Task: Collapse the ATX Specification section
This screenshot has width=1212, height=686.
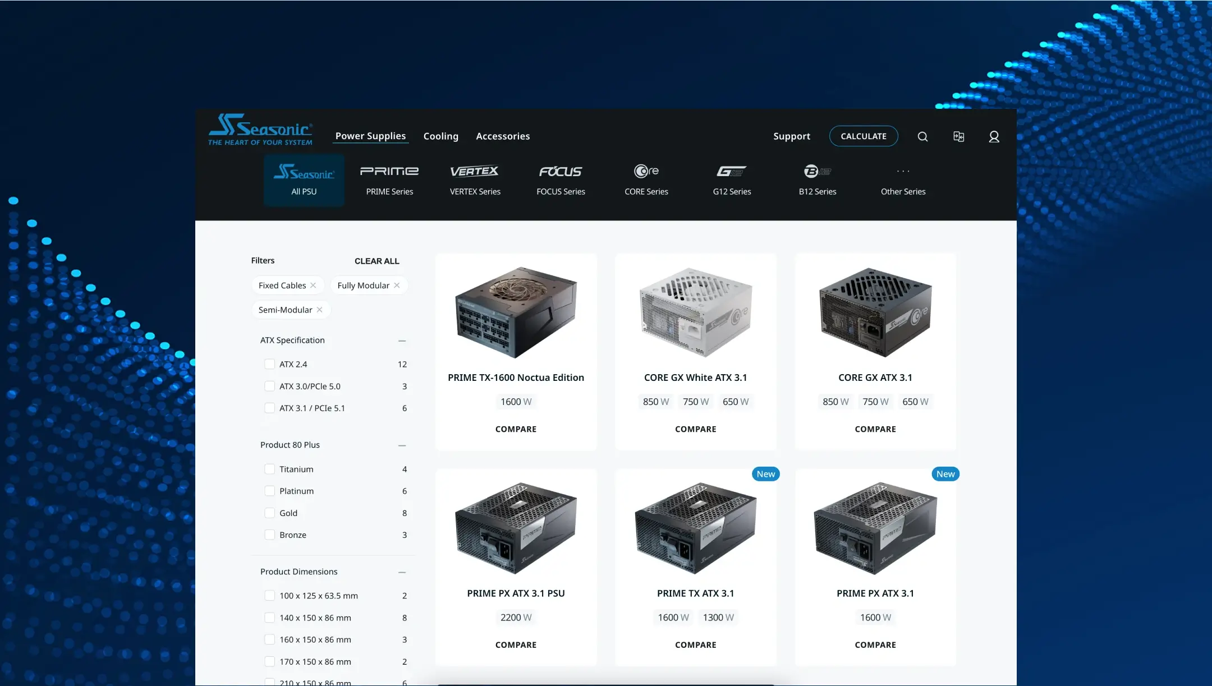Action: pyautogui.click(x=402, y=340)
